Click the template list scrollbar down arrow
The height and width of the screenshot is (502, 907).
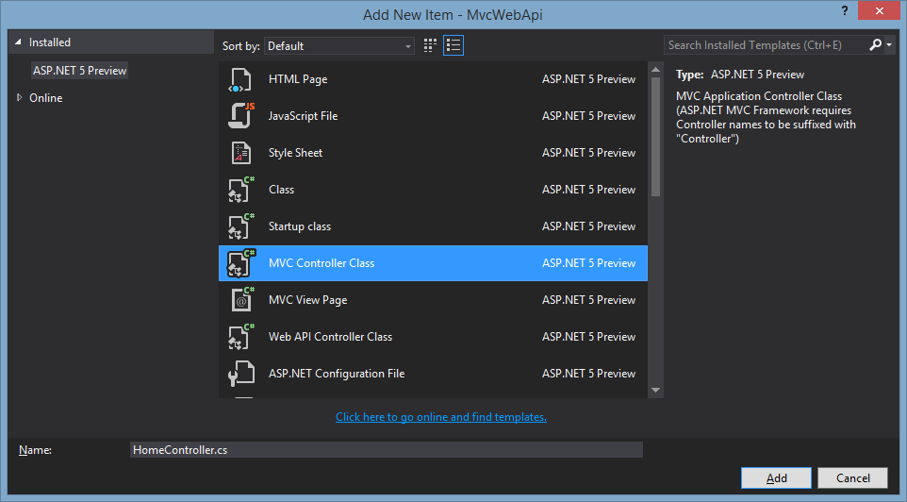656,390
